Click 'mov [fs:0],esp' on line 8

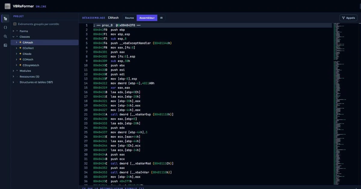click(x=123, y=57)
